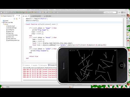Screen dimensions: 130x97
Task: Toggle Link with Editor in Project Explorer
Action: (x=17, y=19)
